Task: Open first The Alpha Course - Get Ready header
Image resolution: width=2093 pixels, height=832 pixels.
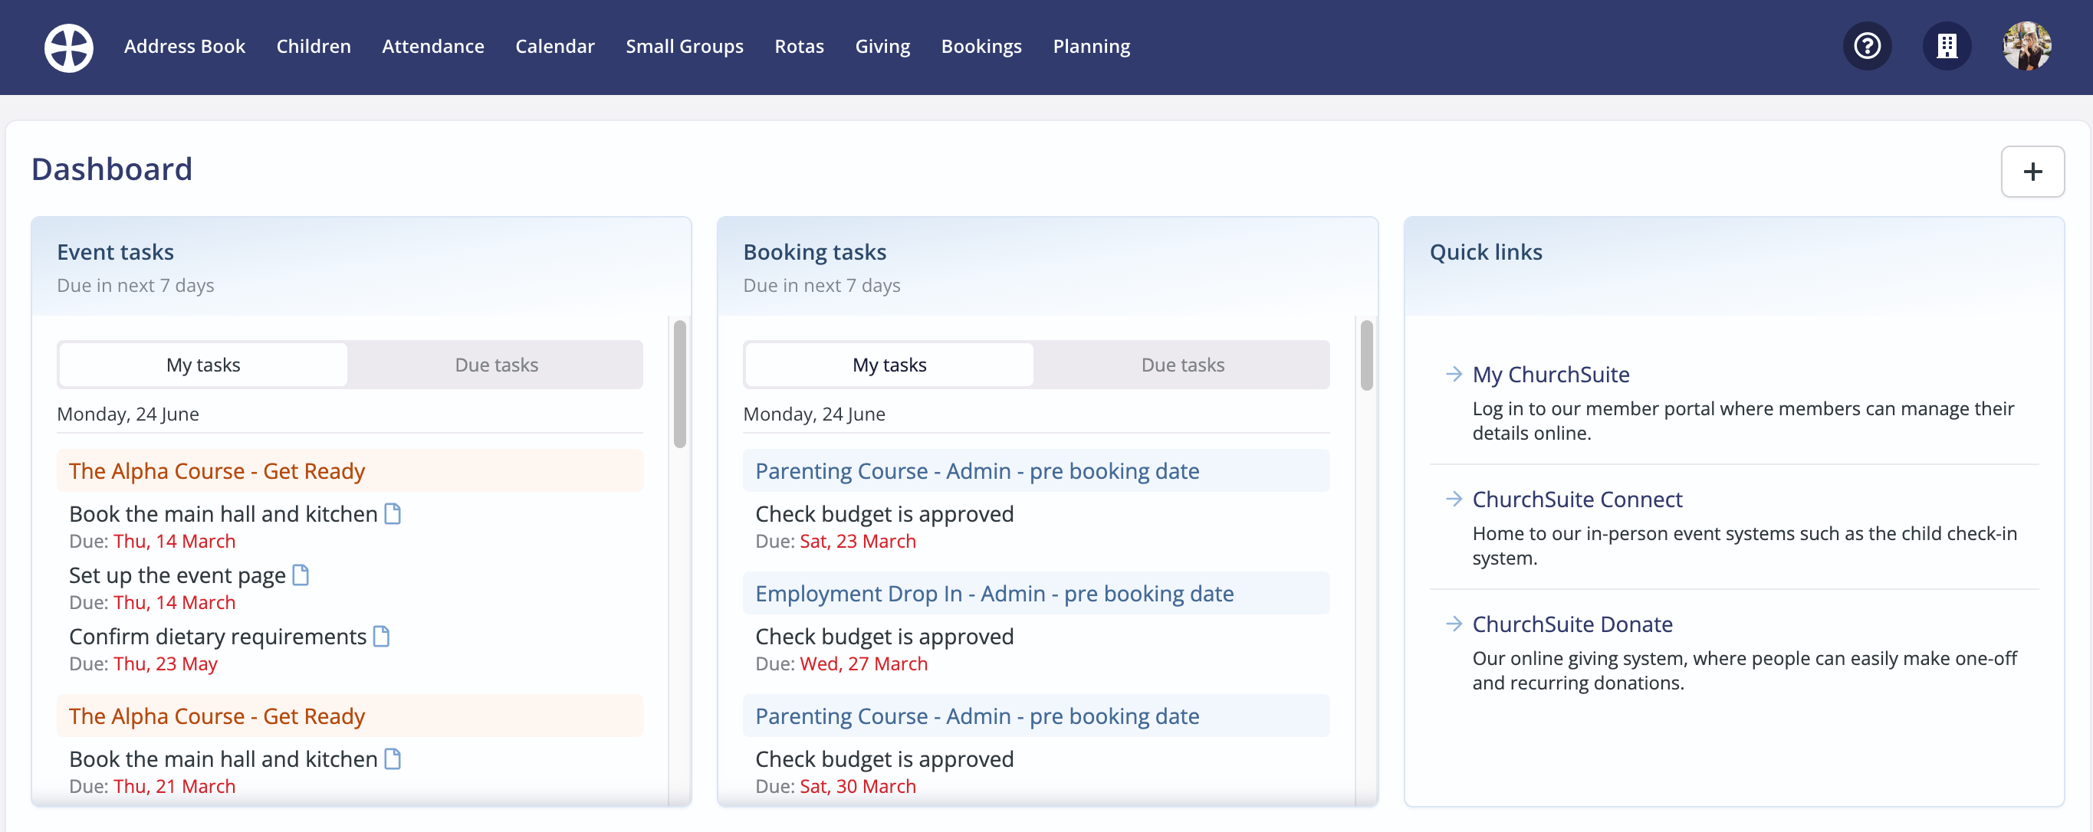Action: click(350, 471)
